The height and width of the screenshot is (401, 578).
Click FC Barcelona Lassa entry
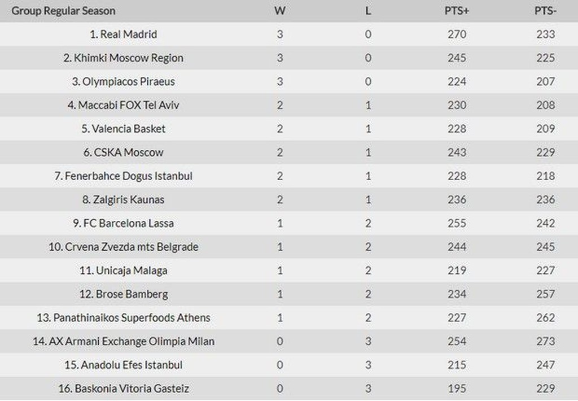point(123,224)
